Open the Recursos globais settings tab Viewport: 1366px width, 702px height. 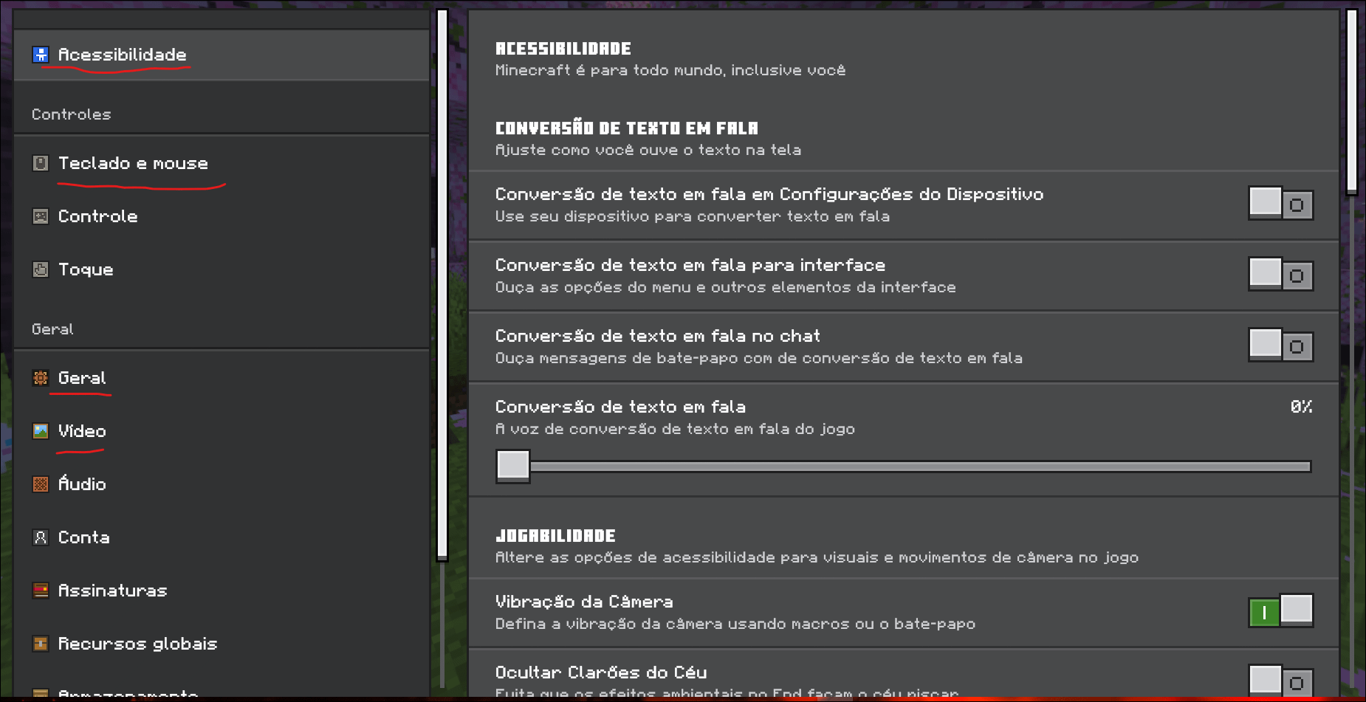point(222,644)
